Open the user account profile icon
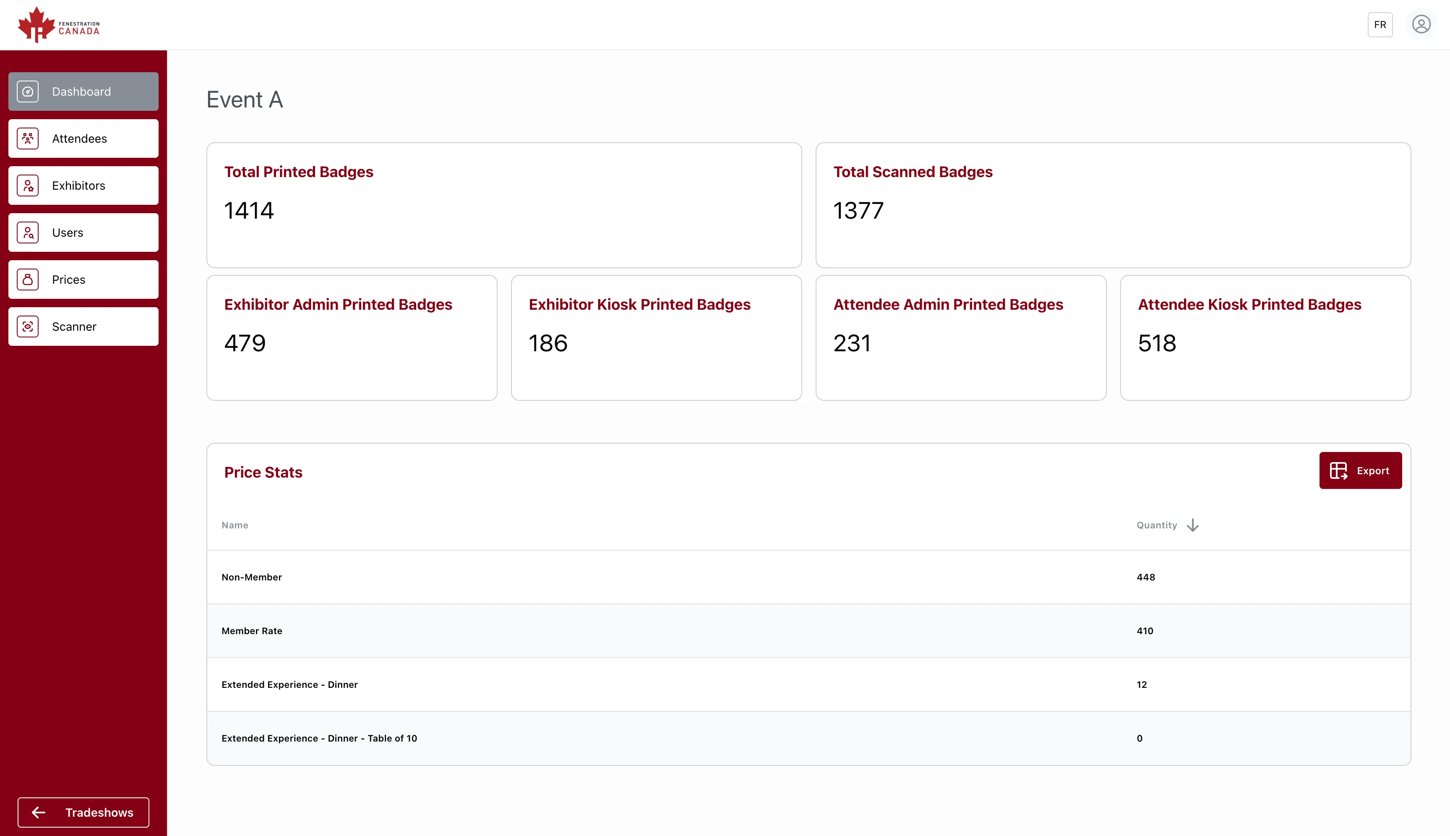This screenshot has width=1450, height=836. 1421,25
